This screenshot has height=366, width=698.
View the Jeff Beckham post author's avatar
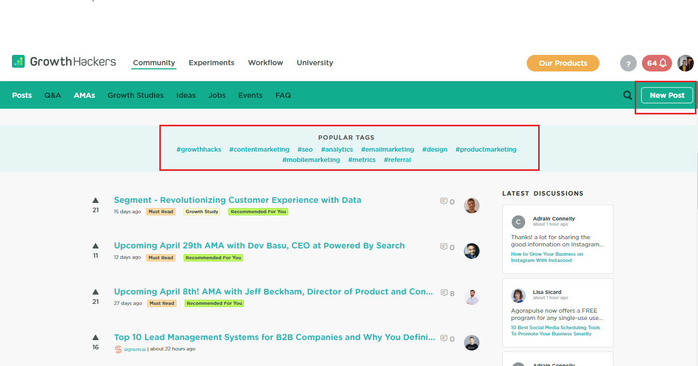(x=472, y=297)
